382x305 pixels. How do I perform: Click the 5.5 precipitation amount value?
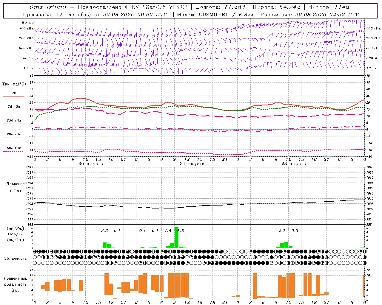[181, 231]
